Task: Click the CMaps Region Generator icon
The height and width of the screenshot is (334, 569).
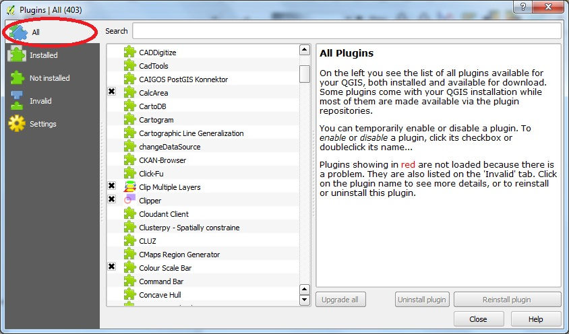Action: click(x=129, y=254)
